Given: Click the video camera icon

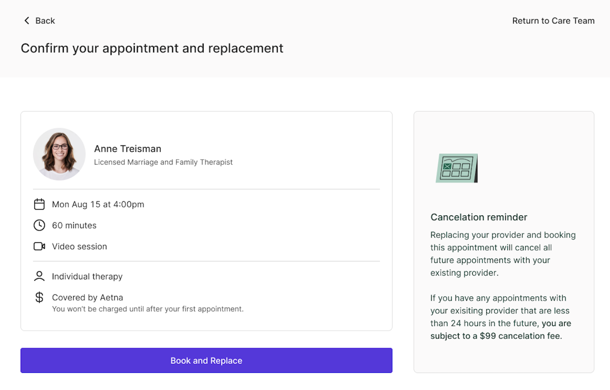Looking at the screenshot, I should pos(39,246).
